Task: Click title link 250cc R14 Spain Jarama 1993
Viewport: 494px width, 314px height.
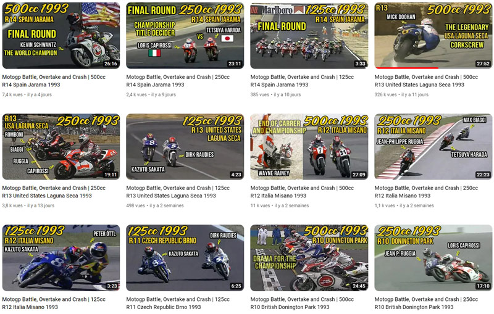Action: [x=178, y=81]
